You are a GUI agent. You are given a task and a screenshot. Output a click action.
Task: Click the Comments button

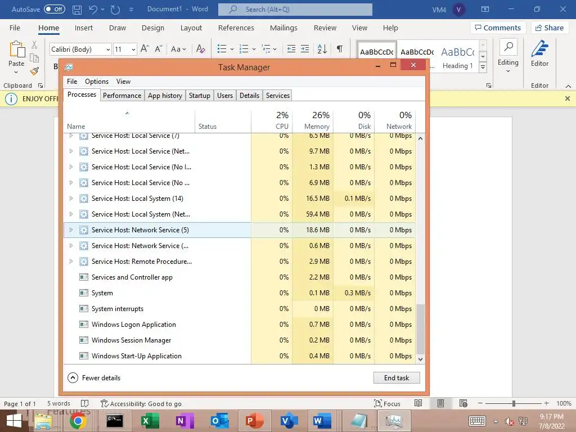coord(498,28)
